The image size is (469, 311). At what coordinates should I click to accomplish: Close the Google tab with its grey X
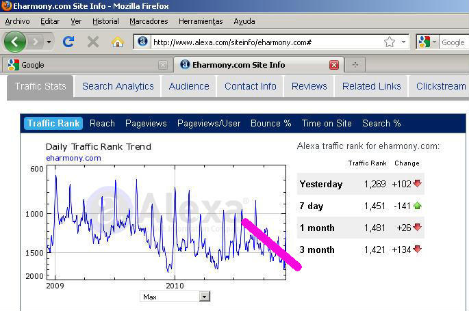(163, 65)
